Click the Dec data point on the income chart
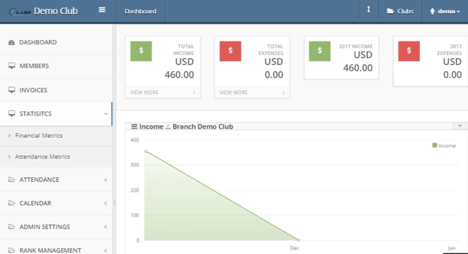Viewport: 468px width, 254px height. tap(298, 240)
